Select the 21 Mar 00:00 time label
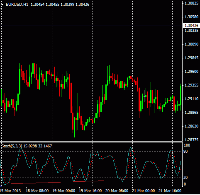 (143, 191)
